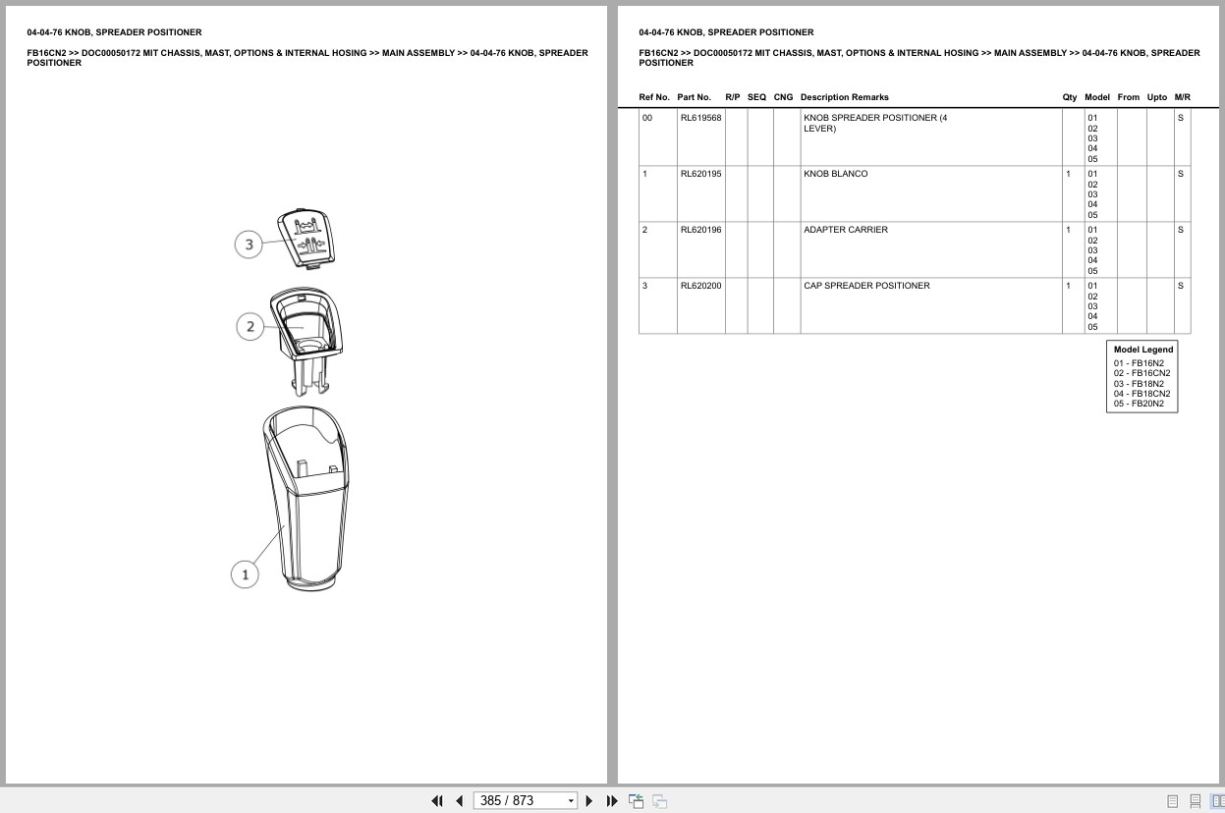Click the From column header
This screenshot has height=813, width=1225.
click(1129, 97)
